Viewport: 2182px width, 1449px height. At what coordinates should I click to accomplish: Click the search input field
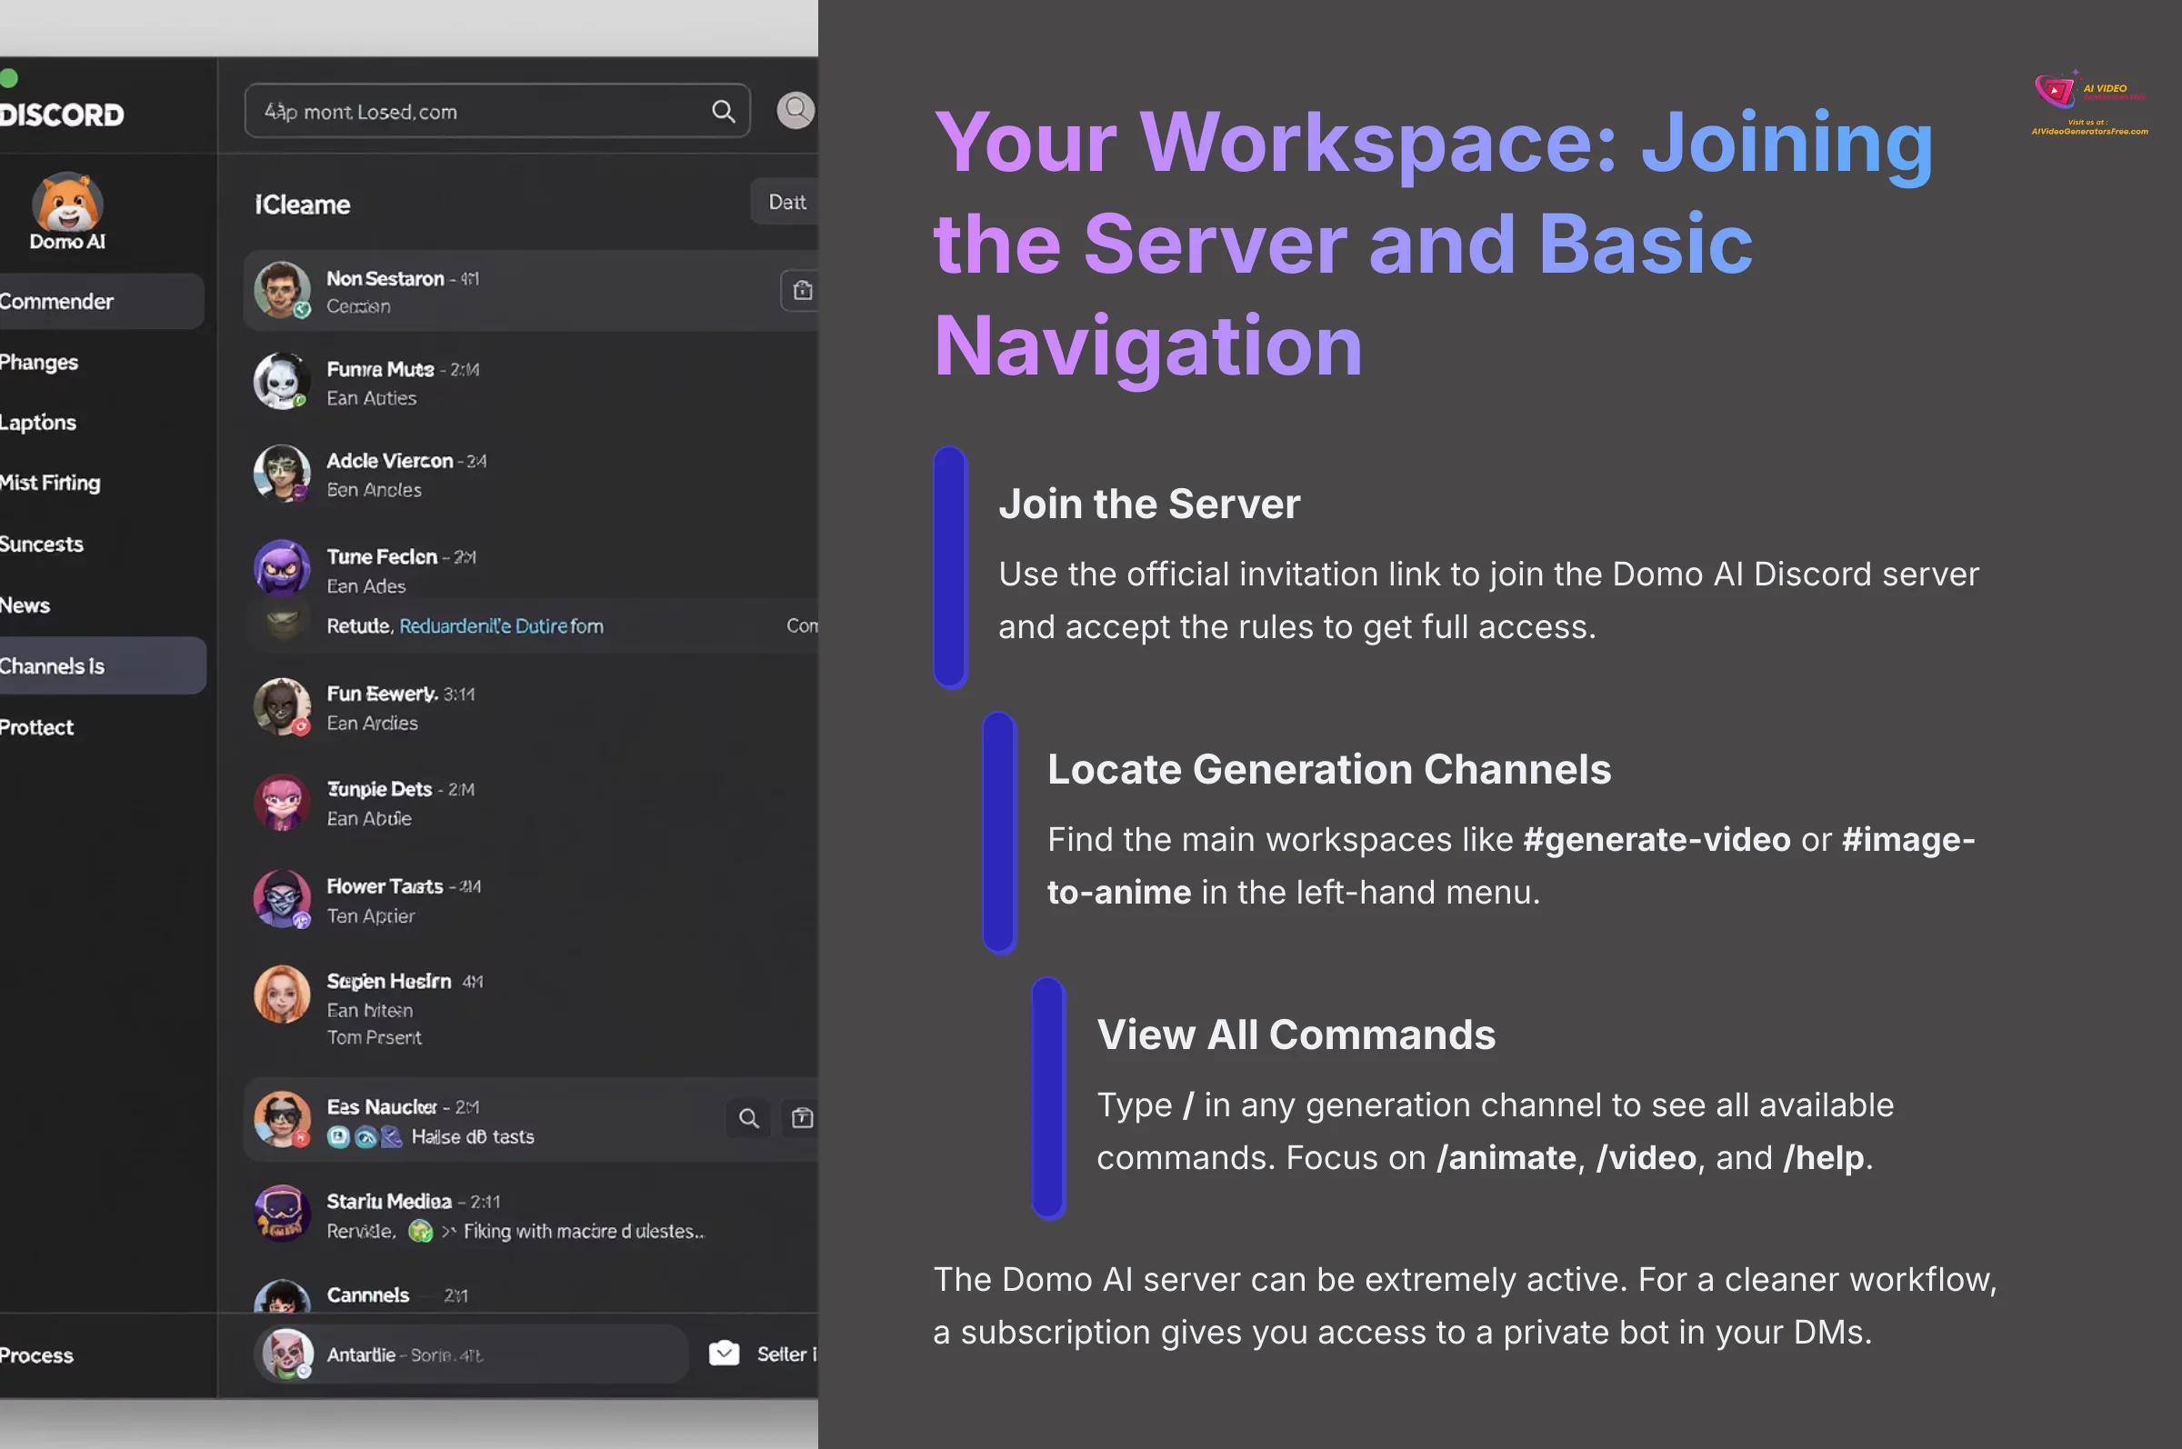tap(497, 112)
